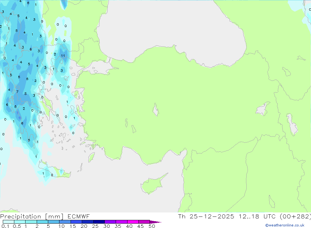The height and width of the screenshot is (228, 311).
Task: Pick the 35–40 mm legend color box
Action: point(122,222)
